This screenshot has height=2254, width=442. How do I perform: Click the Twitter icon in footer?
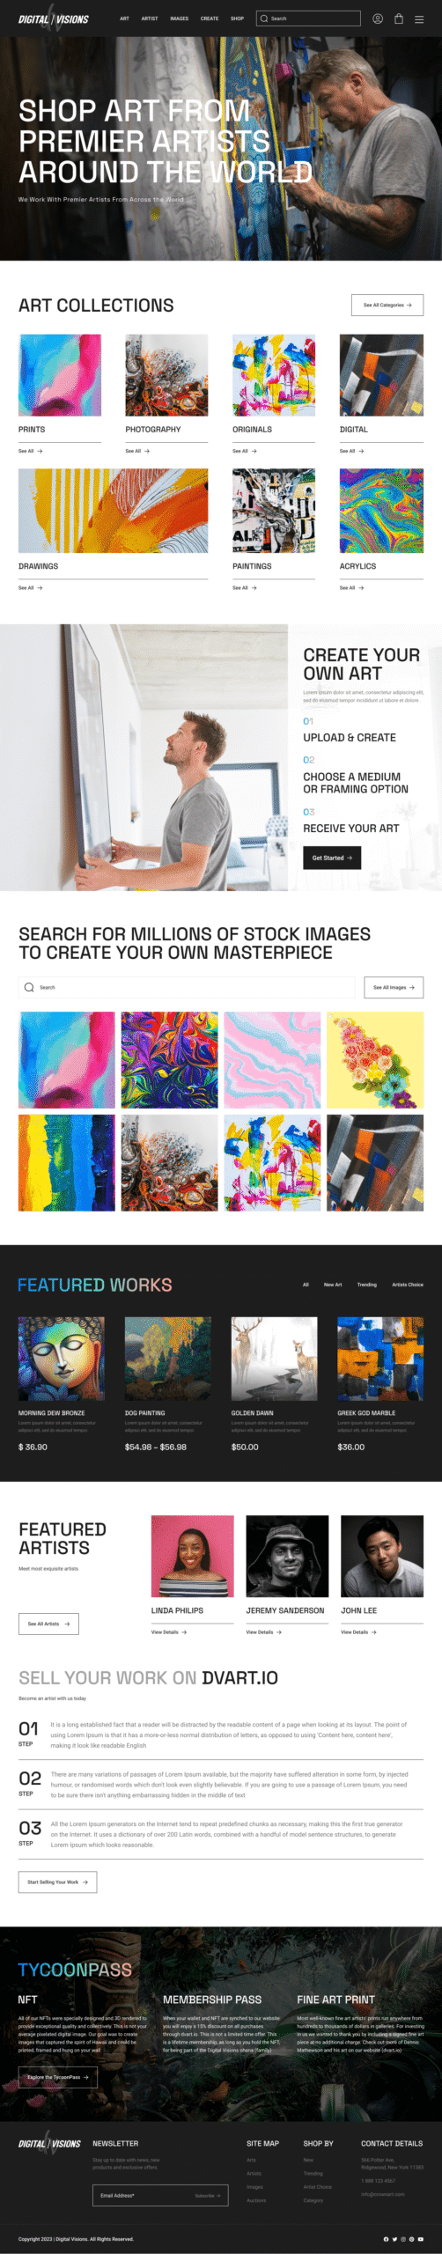(394, 2239)
